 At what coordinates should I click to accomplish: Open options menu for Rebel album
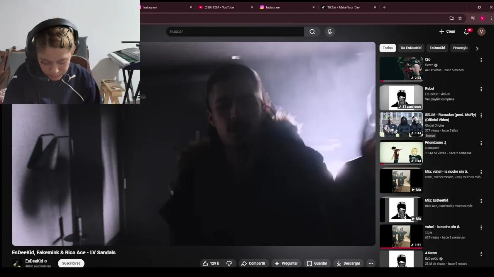point(481,89)
